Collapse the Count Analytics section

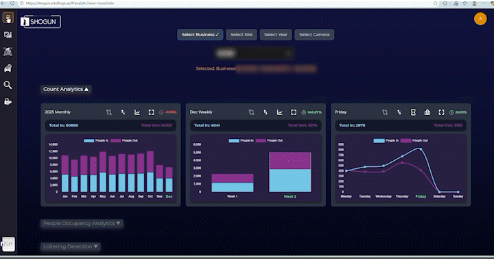[66, 89]
